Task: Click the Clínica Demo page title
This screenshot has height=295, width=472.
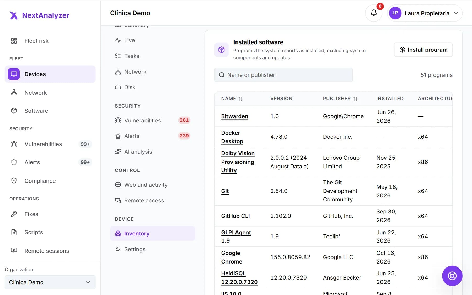Action: (x=130, y=13)
